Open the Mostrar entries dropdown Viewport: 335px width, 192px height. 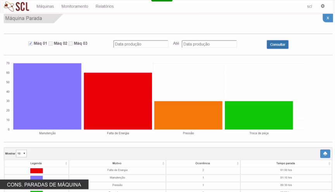tap(21, 154)
